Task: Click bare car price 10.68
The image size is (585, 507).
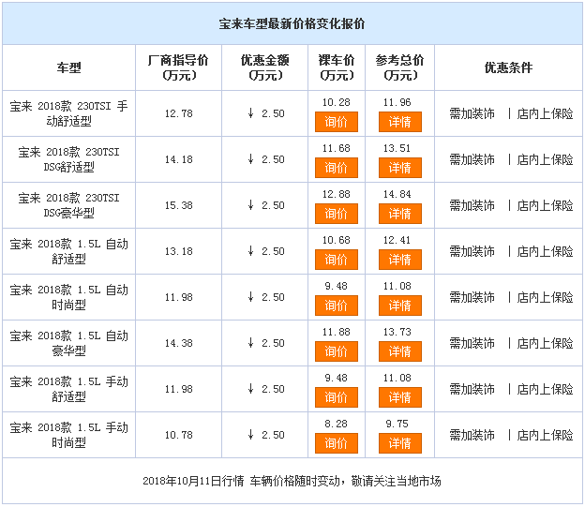Action: point(337,240)
